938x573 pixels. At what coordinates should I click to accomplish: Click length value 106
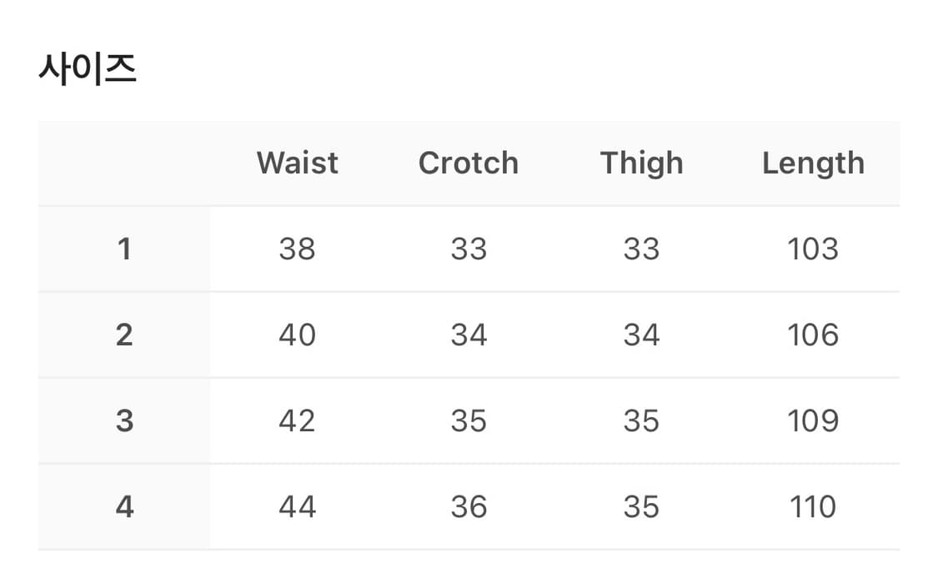click(x=813, y=334)
